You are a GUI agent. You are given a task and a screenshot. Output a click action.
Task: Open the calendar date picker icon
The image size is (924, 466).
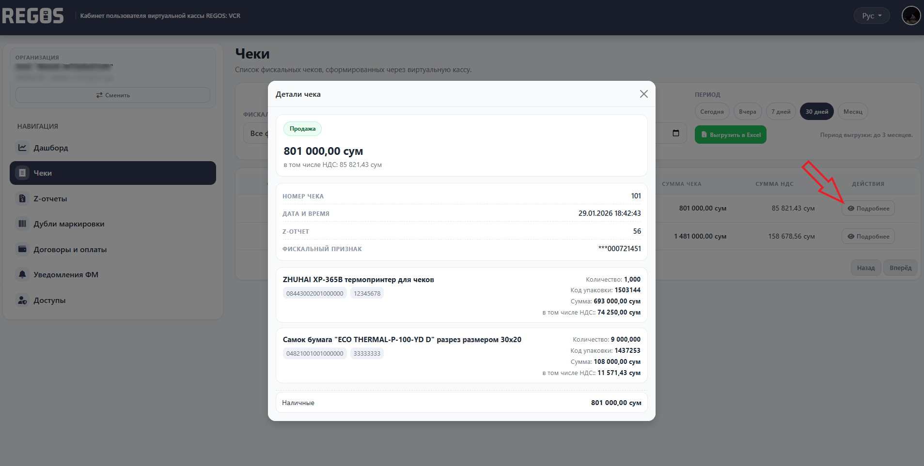[676, 133]
